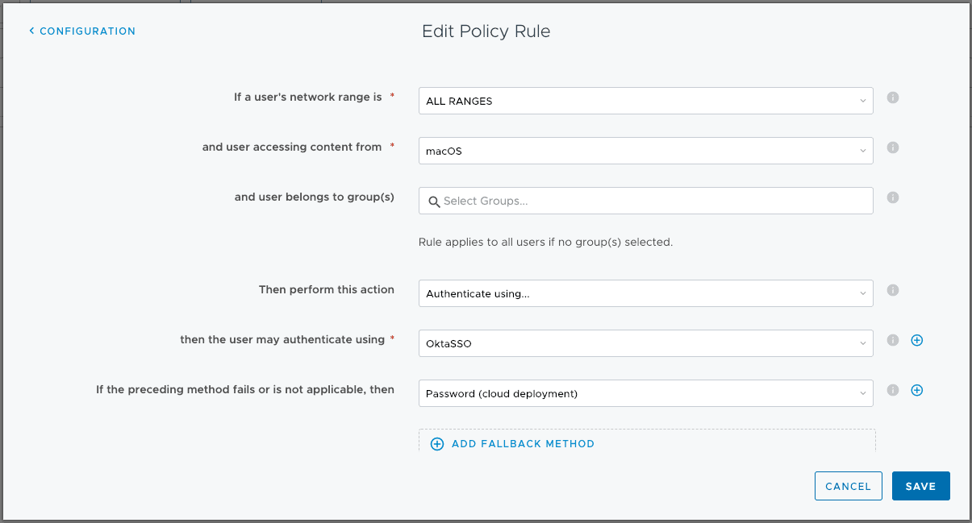Image resolution: width=972 pixels, height=523 pixels.
Task: Click info icon beside macOS device field
Action: (x=893, y=147)
